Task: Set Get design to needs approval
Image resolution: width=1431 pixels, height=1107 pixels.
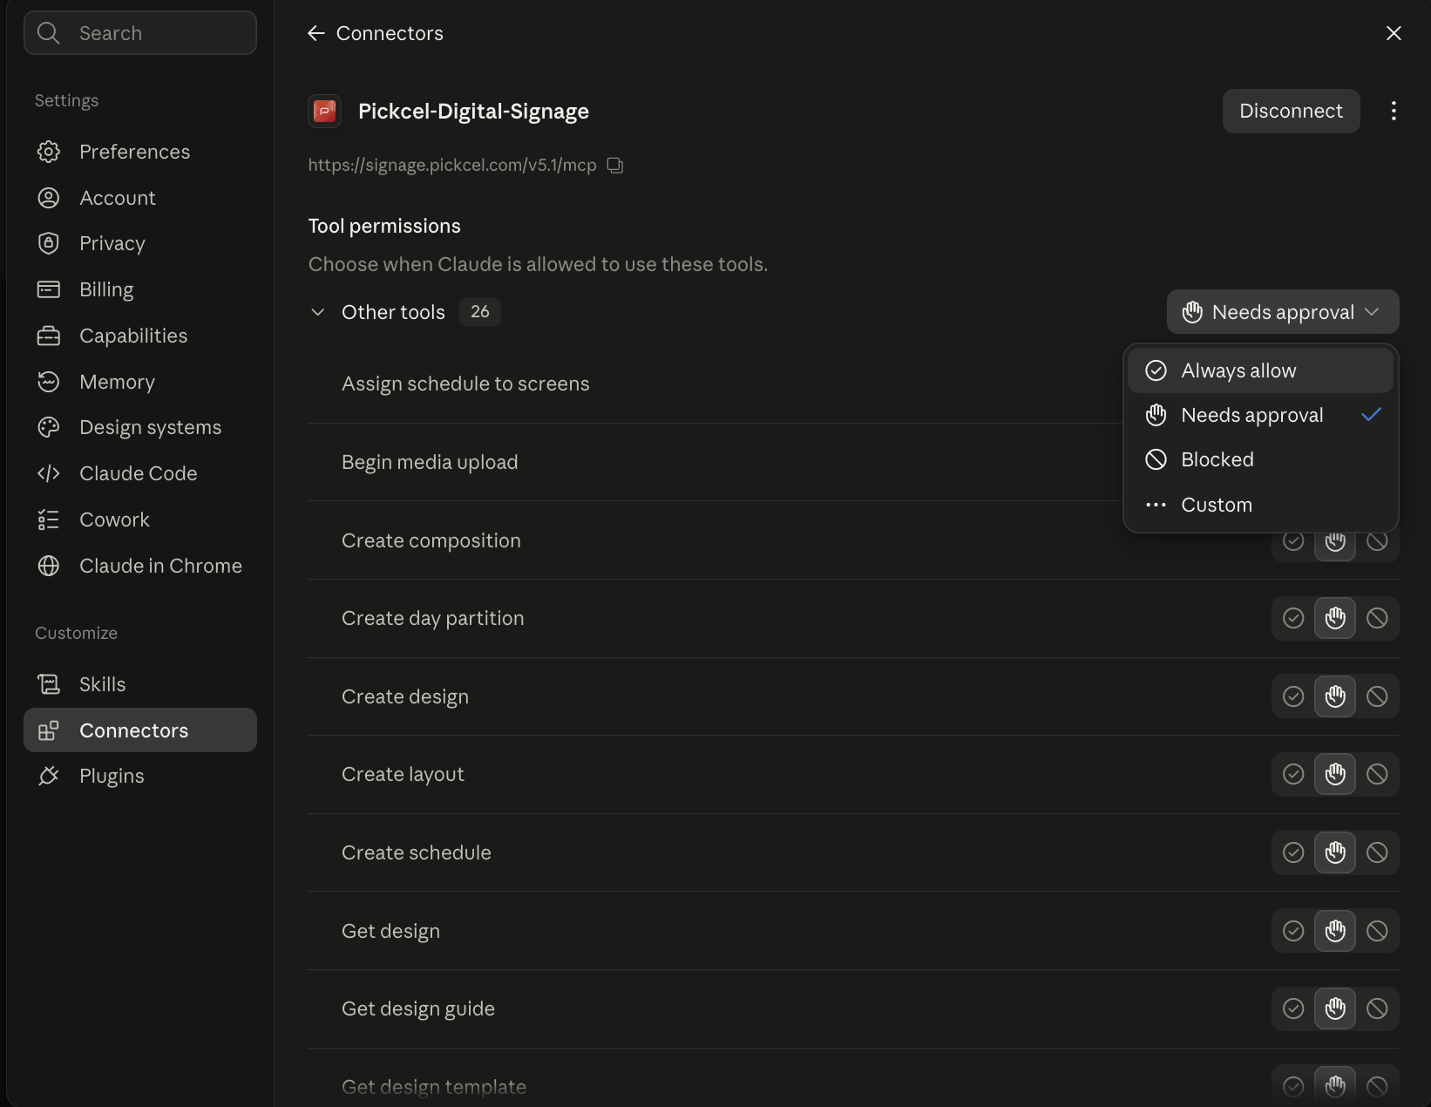Action: point(1335,931)
